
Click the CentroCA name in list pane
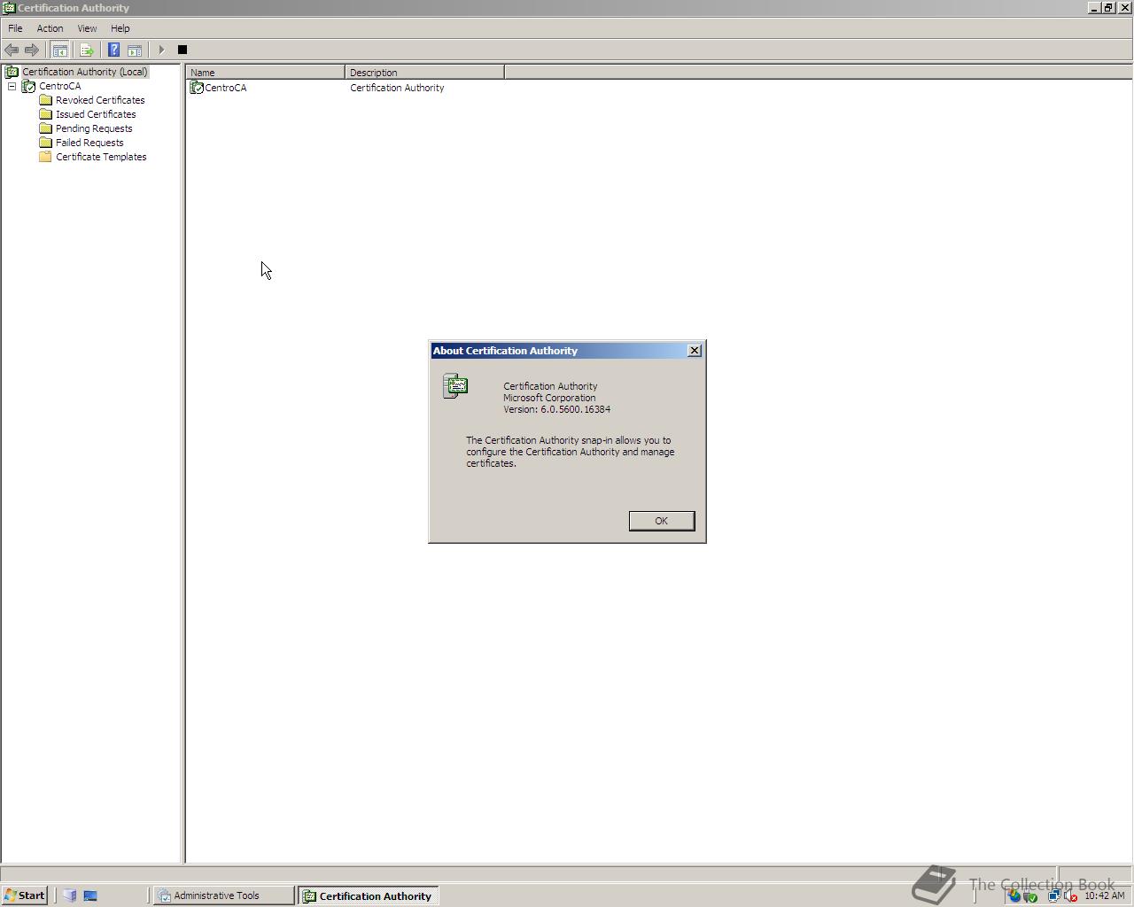pyautogui.click(x=226, y=88)
